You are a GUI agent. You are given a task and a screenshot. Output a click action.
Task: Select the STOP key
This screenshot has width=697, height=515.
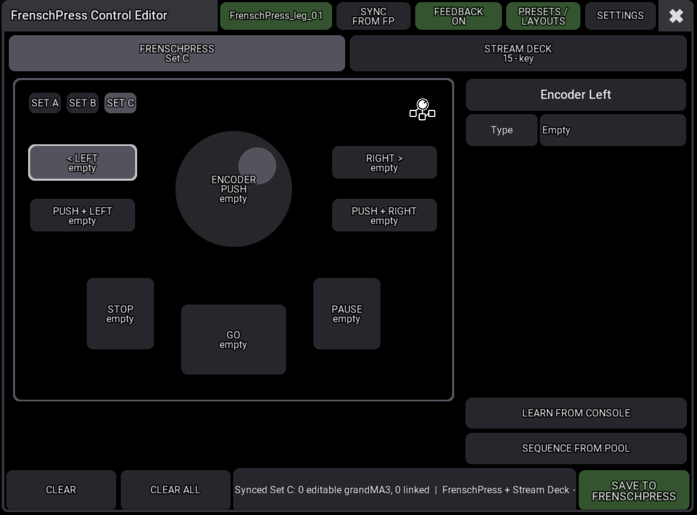click(120, 314)
